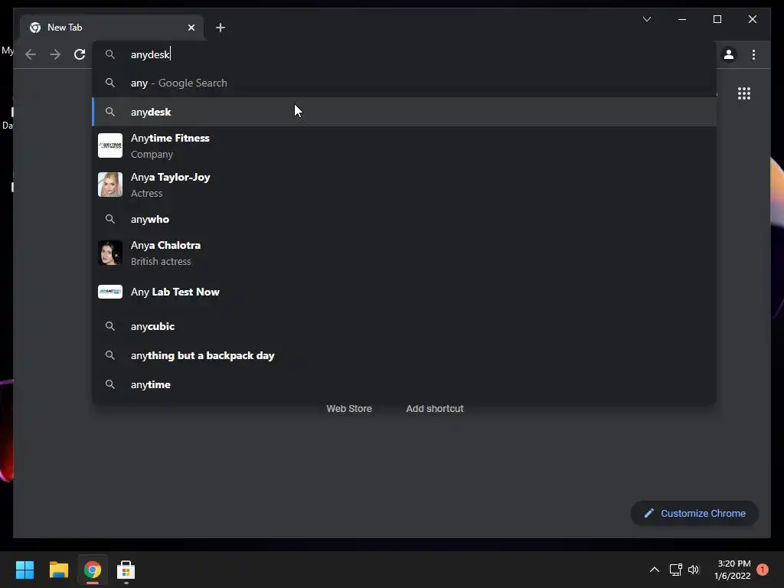Select the Anya Chalotra suggestion
This screenshot has width=784, height=588.
(x=404, y=253)
